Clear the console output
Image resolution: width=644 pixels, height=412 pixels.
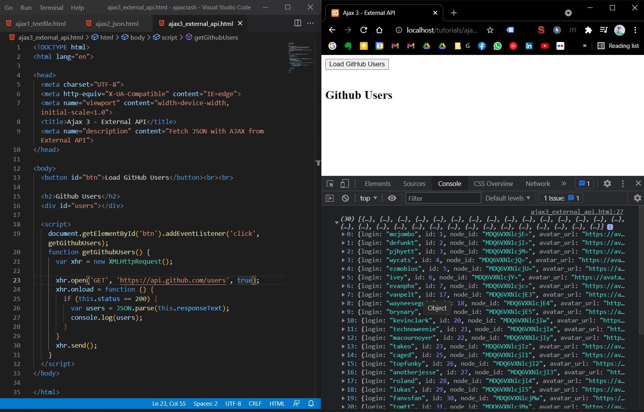click(345, 198)
